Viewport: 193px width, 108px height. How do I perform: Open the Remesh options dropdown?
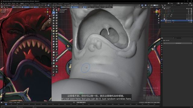(x=152, y=7)
